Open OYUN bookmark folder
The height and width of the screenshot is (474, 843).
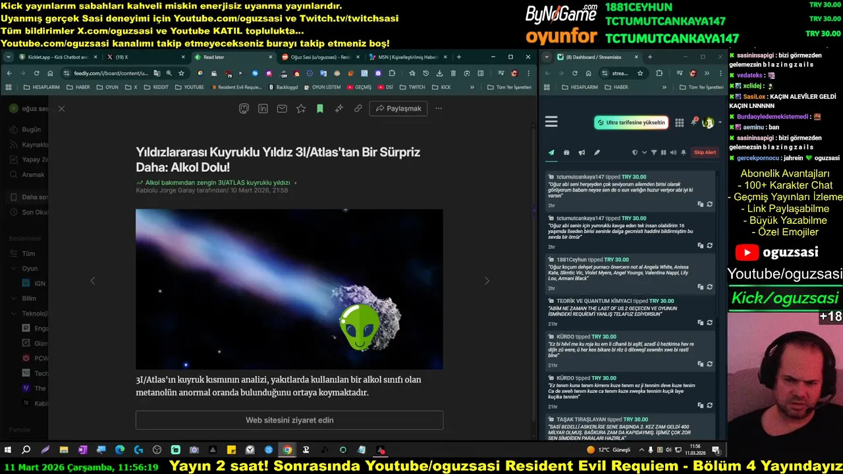click(x=108, y=87)
